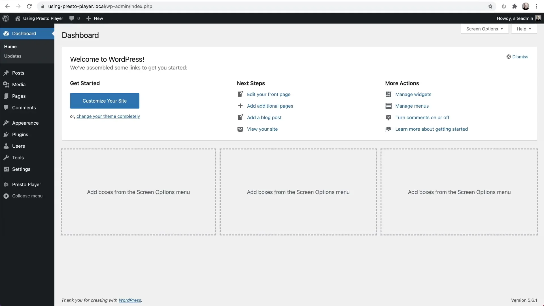Click the Collapse menu text label
The image size is (544, 306).
click(x=27, y=196)
